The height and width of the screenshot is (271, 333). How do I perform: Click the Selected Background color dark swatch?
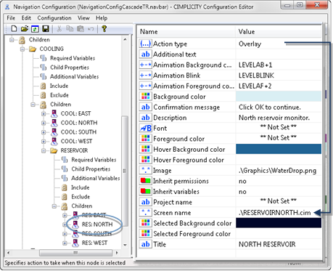point(279,223)
